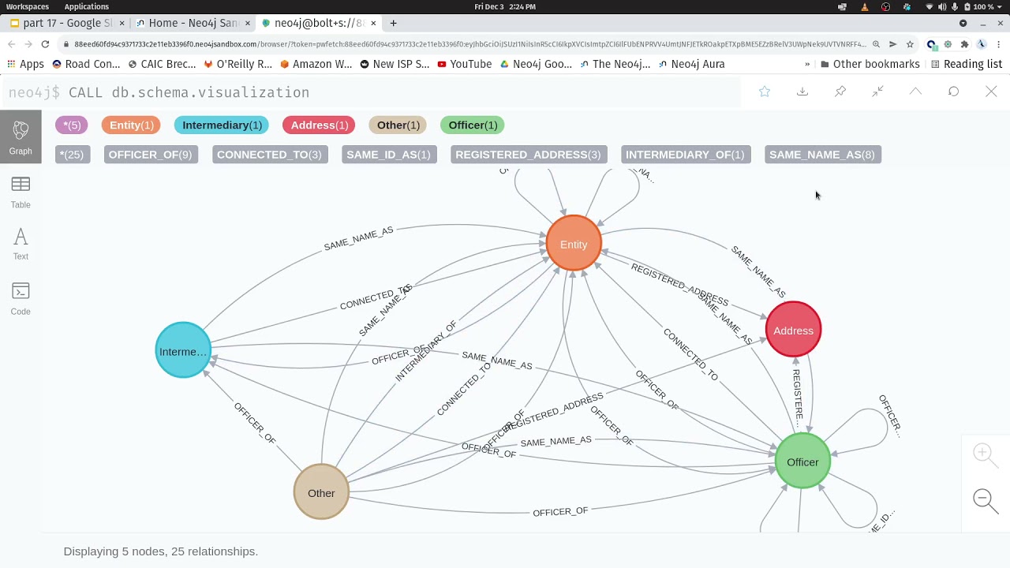Viewport: 1010px width, 568px height.
Task: Open the Reading list
Action: (967, 64)
